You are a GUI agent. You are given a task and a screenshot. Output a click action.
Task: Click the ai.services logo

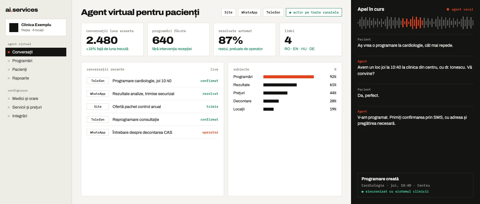(22, 10)
